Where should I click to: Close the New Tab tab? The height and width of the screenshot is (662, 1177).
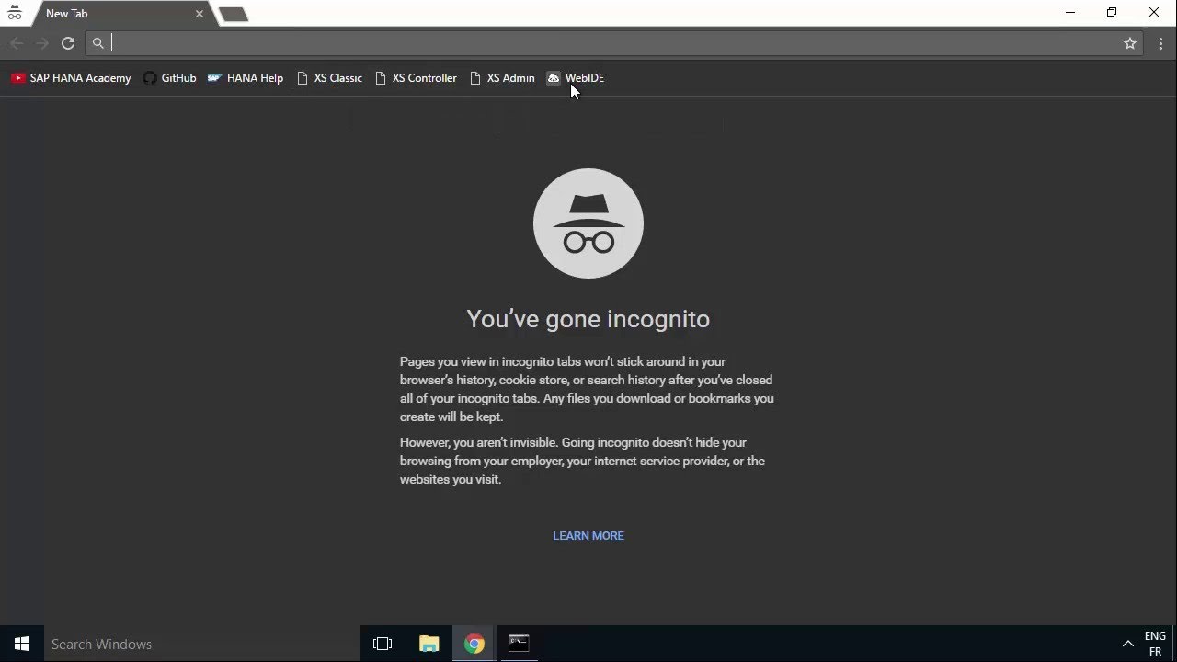[200, 14]
